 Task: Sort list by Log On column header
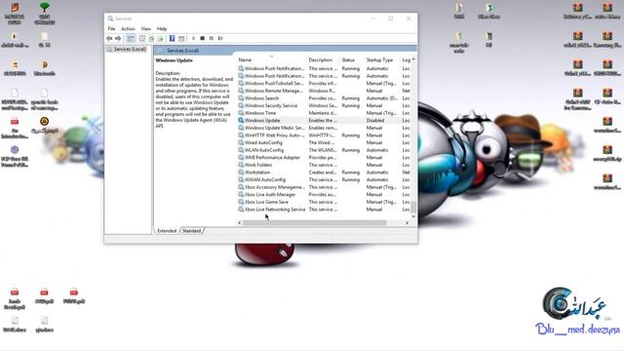tap(406, 59)
